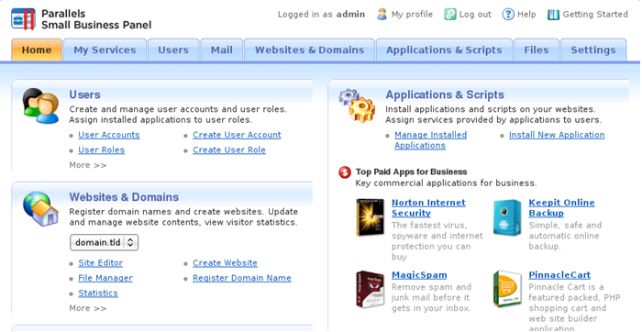Click the Create Website link
642x332 pixels.
click(226, 263)
